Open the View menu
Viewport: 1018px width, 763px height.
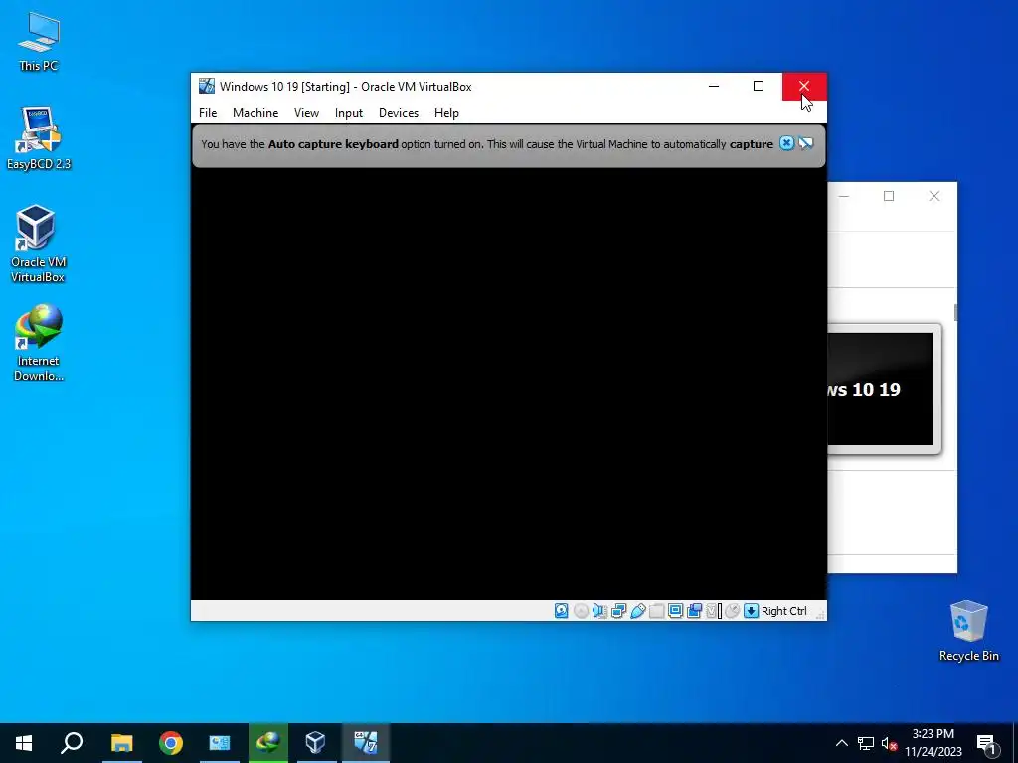click(x=306, y=113)
